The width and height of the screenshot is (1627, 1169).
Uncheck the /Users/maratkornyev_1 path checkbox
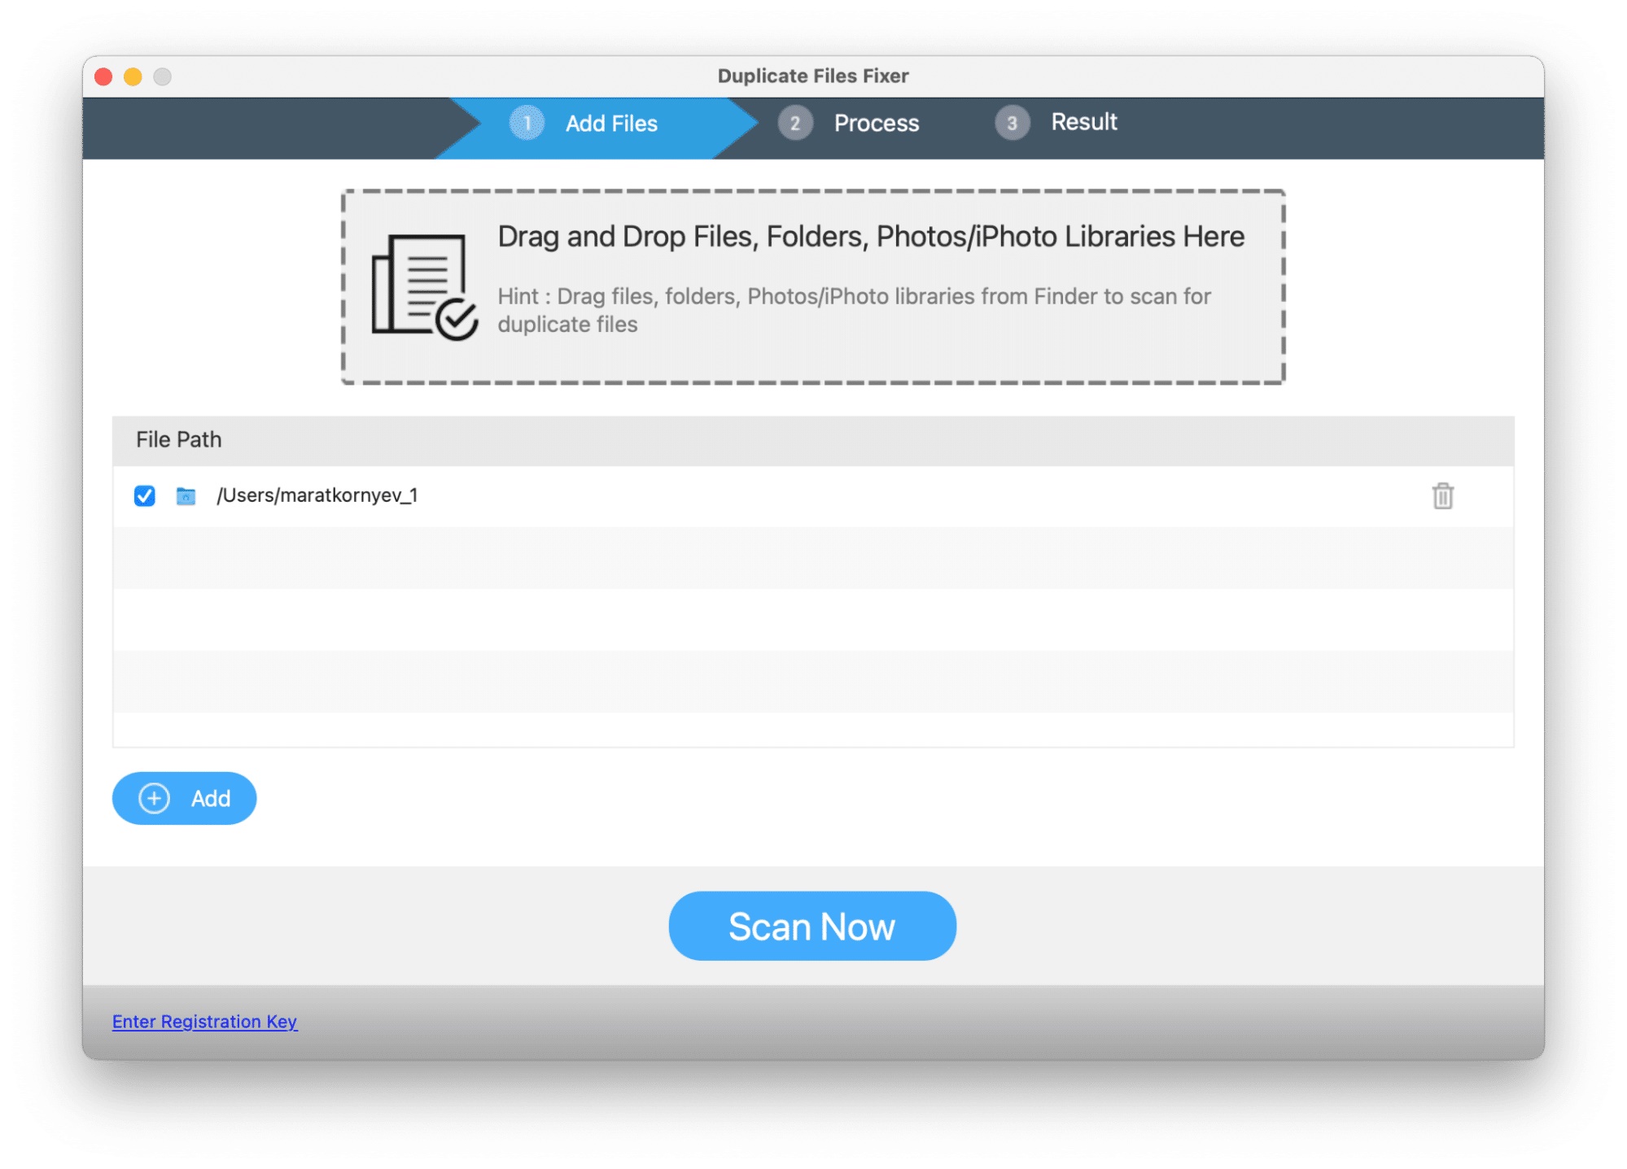tap(145, 495)
